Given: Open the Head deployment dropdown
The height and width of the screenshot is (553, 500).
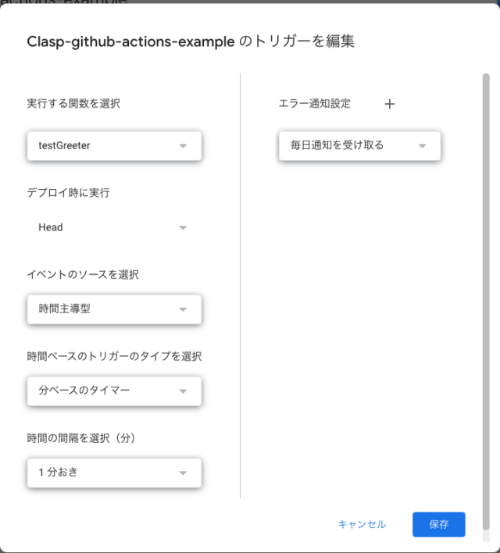Looking at the screenshot, I should [x=114, y=227].
